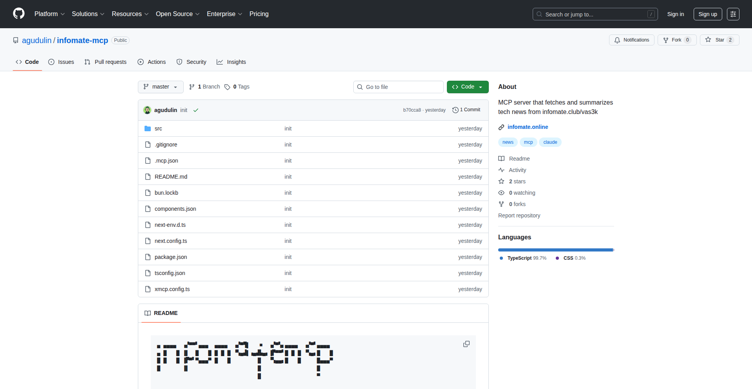This screenshot has width=752, height=389.
Task: Open the infomate.online link
Action: [x=528, y=127]
